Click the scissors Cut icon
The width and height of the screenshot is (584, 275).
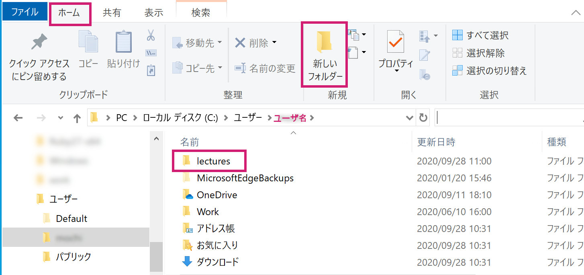pyautogui.click(x=151, y=35)
